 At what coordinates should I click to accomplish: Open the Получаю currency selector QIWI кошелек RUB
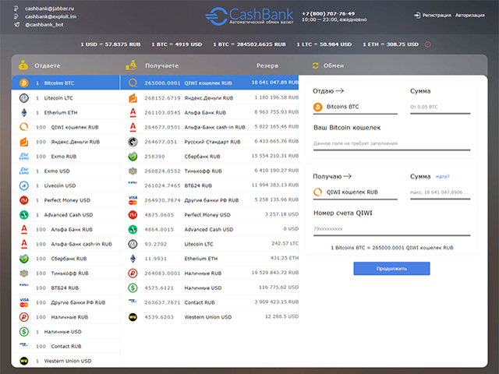pyautogui.click(x=356, y=192)
